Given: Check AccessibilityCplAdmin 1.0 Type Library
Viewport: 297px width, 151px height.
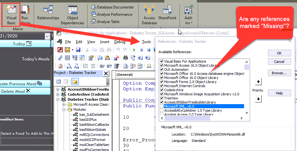Looking at the screenshot, I should pyautogui.click(x=162, y=110).
